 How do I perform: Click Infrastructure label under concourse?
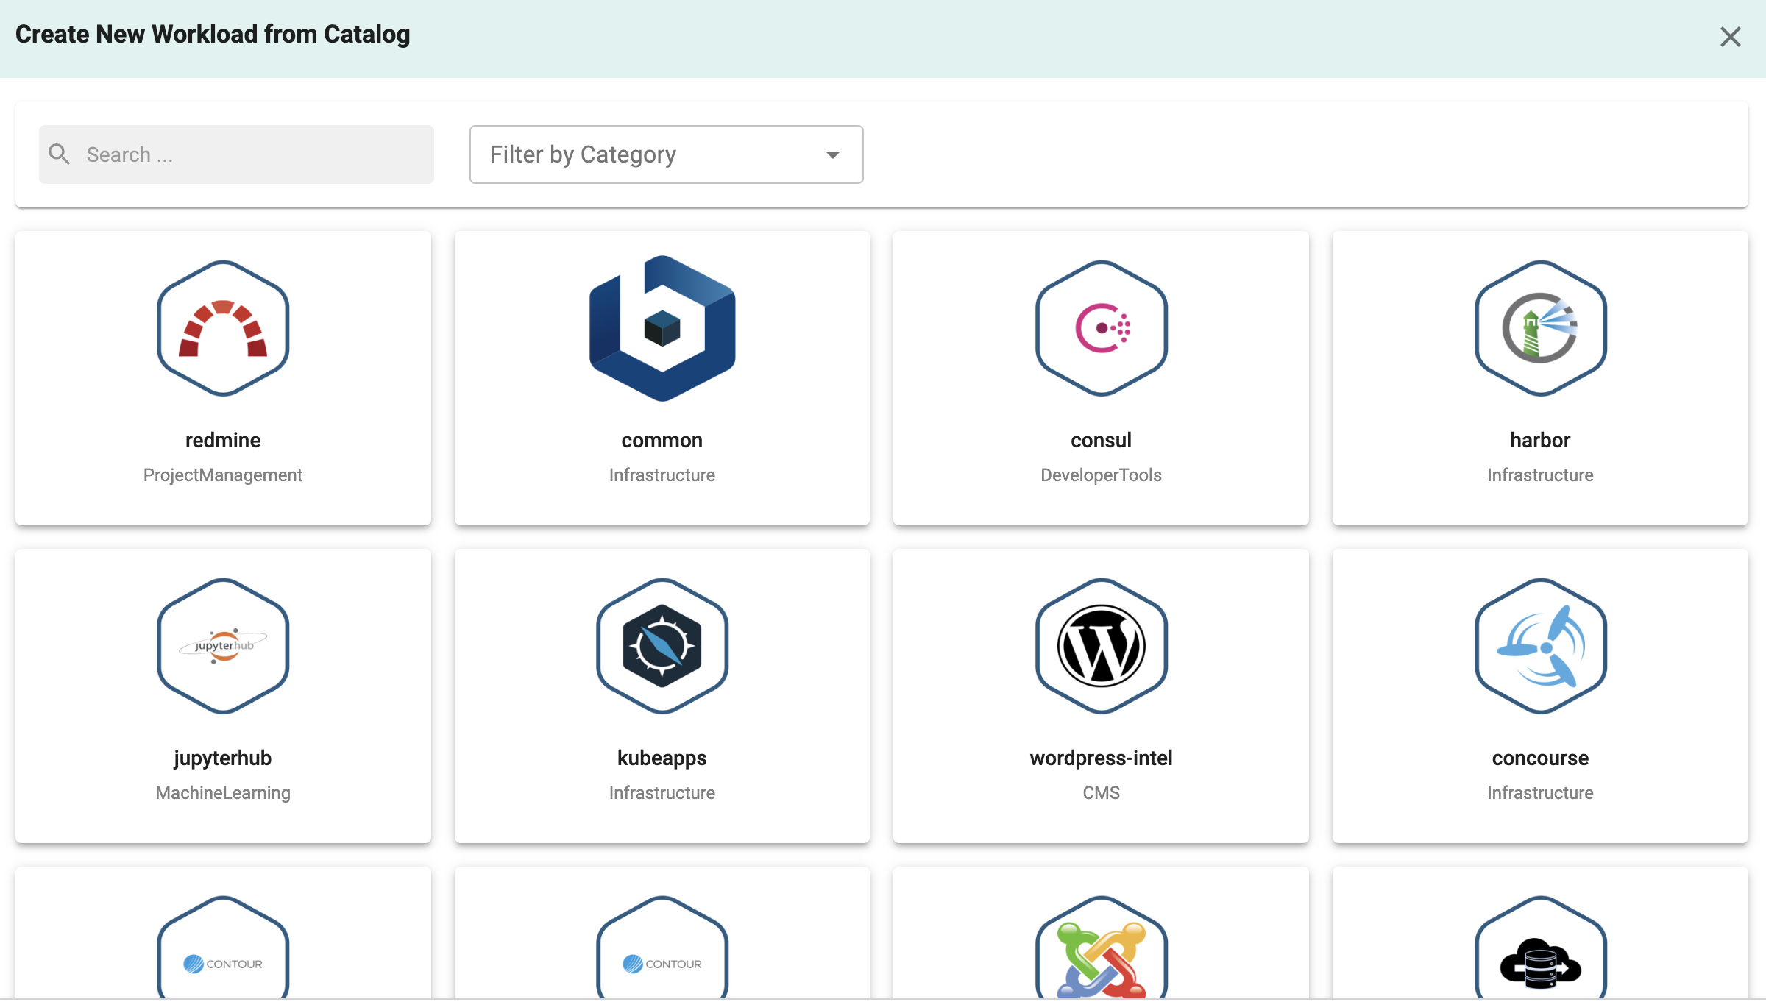point(1540,793)
